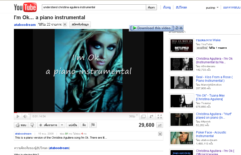Mute the video volume icon

coord(25,116)
